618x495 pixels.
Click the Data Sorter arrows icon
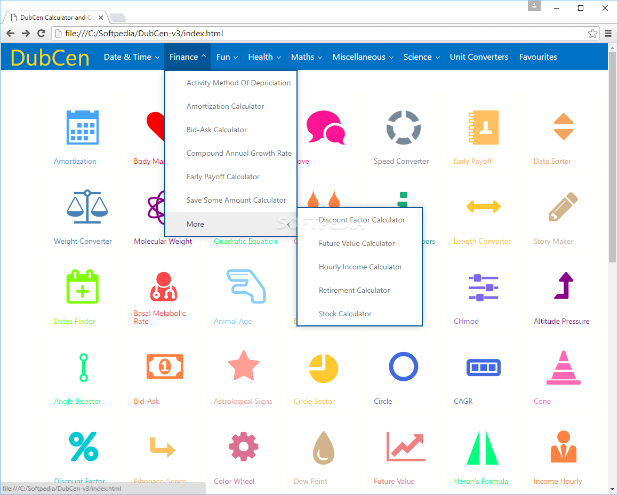click(x=563, y=126)
